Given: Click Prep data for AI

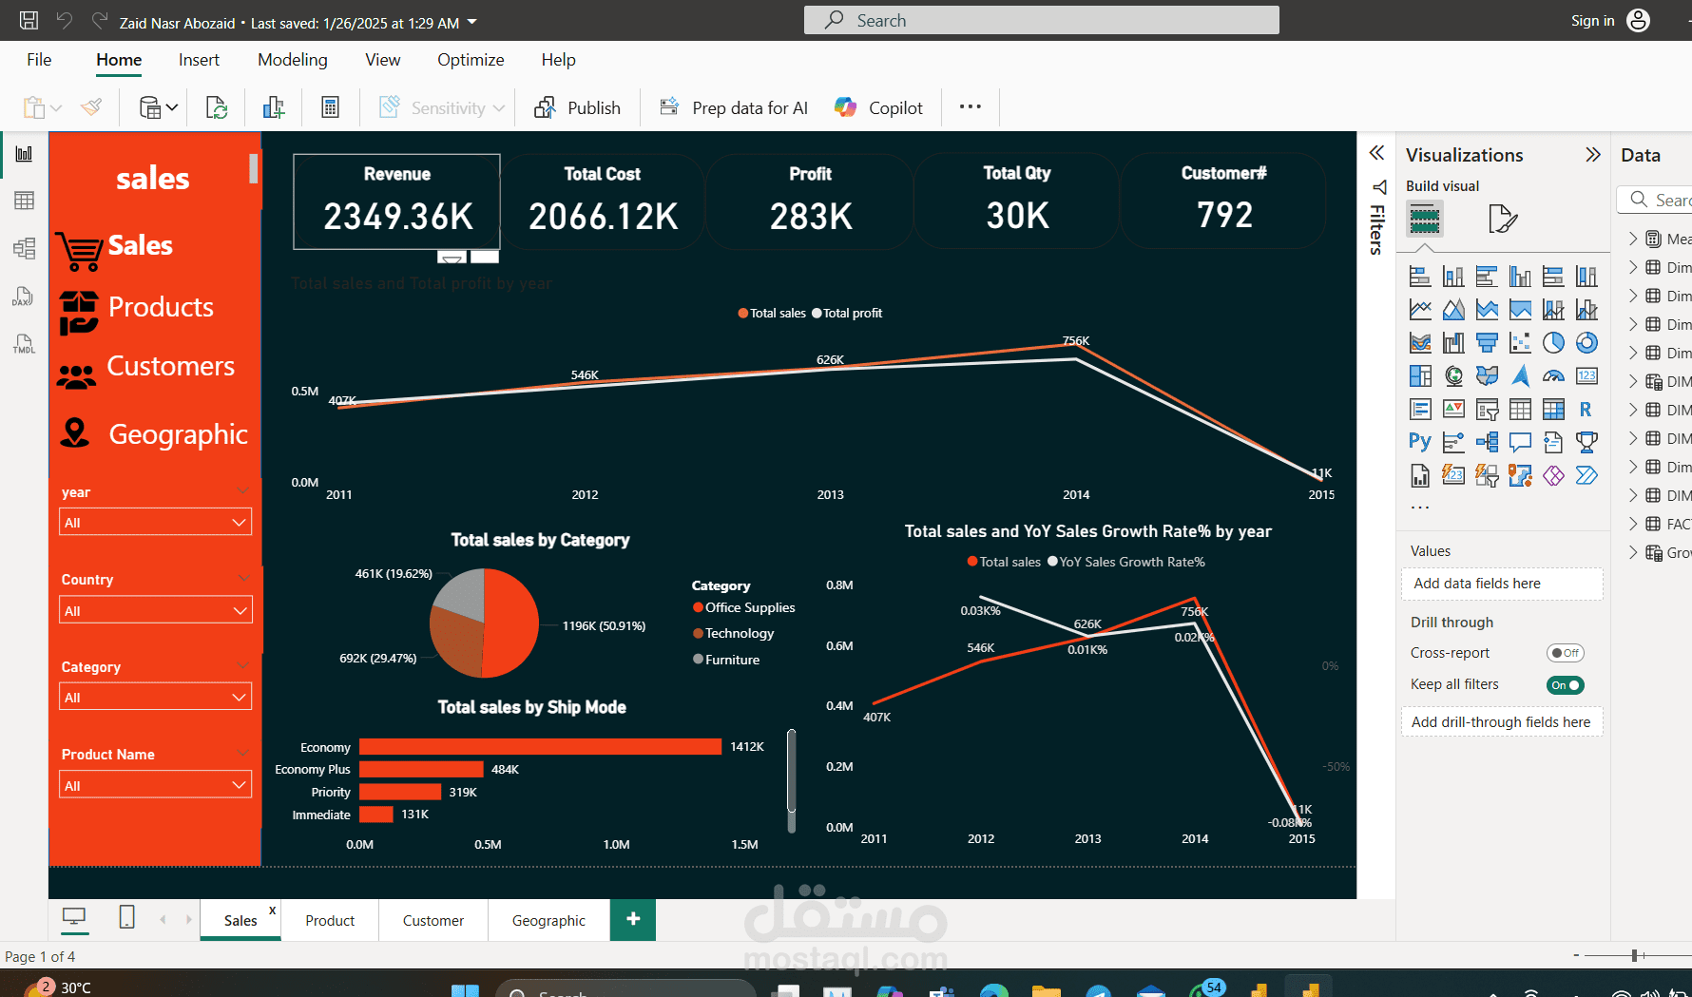Looking at the screenshot, I should coord(734,107).
